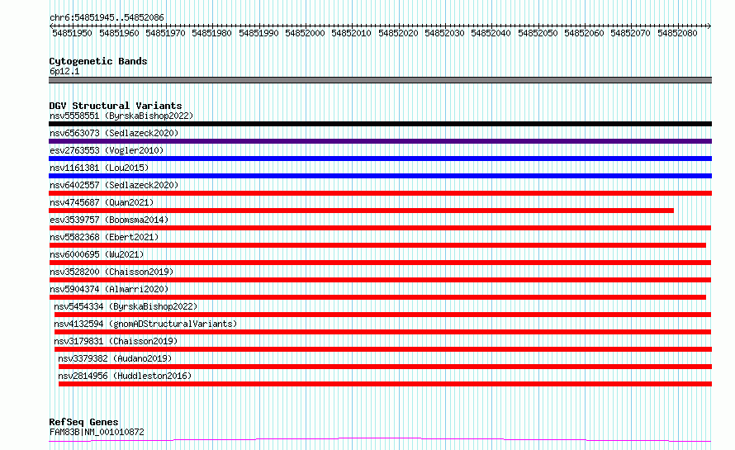This screenshot has height=450, width=735.
Task: Click ruler position 54851970
Action: [165, 33]
